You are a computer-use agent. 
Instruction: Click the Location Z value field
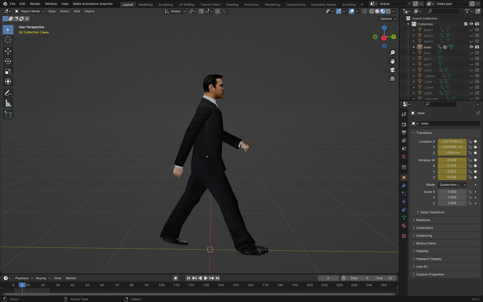click(x=452, y=153)
